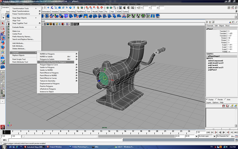Screen dimensions: 238x149
Task: Select the Anim radio button
Action: (x=225, y=100)
